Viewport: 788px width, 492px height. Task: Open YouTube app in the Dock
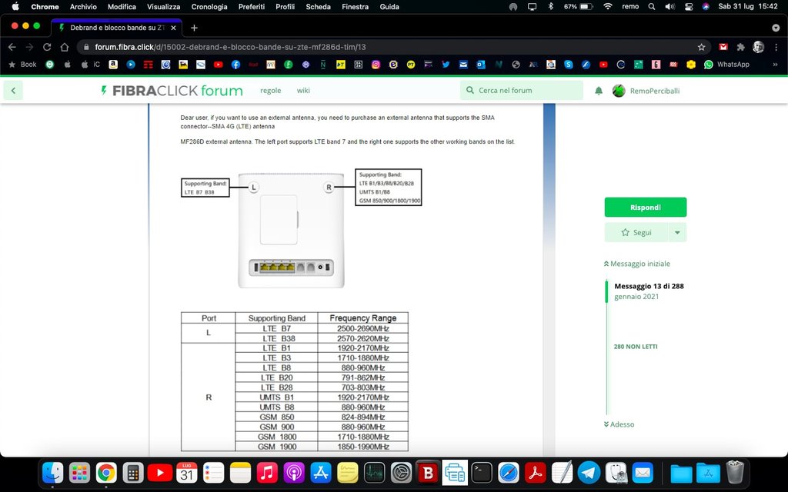(160, 473)
